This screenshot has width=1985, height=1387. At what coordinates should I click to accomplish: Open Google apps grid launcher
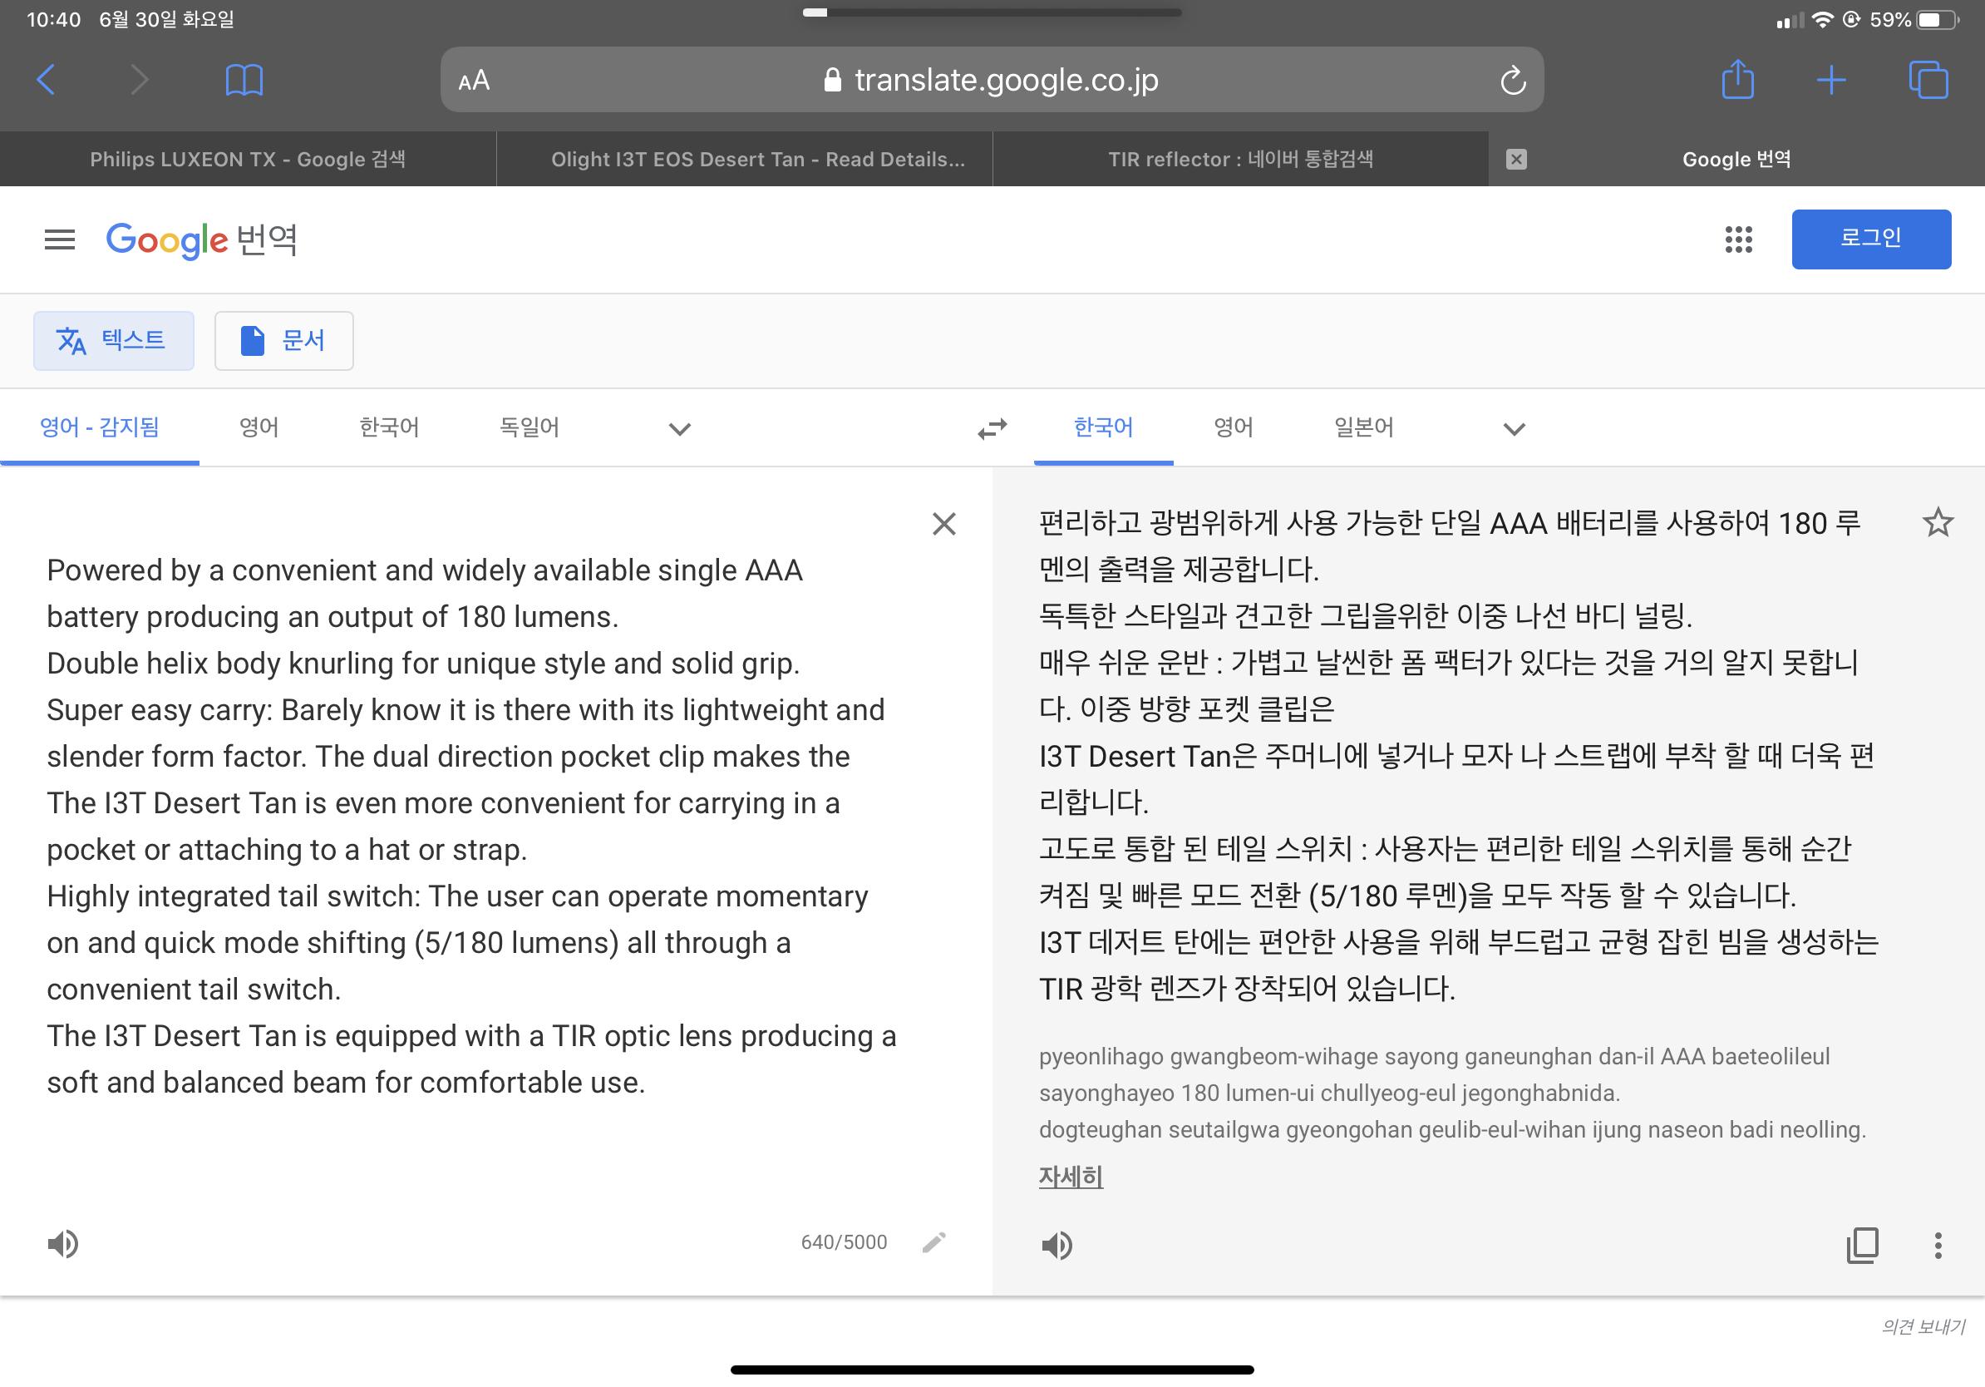point(1738,239)
